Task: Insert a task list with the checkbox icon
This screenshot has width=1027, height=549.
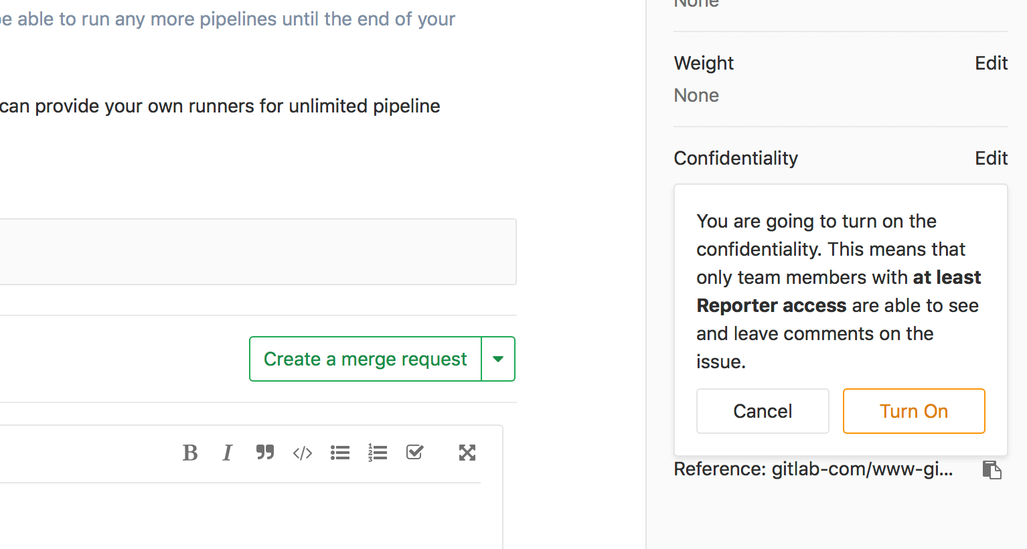Action: click(414, 453)
